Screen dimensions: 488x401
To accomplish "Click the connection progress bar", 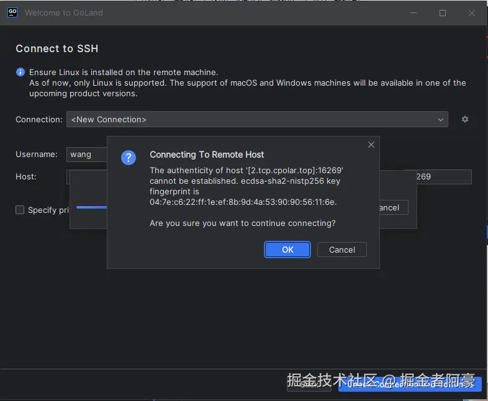I will (x=91, y=207).
